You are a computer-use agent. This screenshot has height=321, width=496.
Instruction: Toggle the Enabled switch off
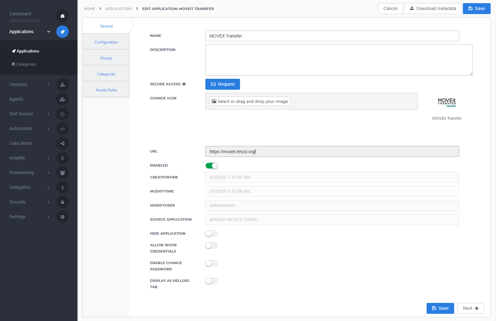[x=212, y=166]
